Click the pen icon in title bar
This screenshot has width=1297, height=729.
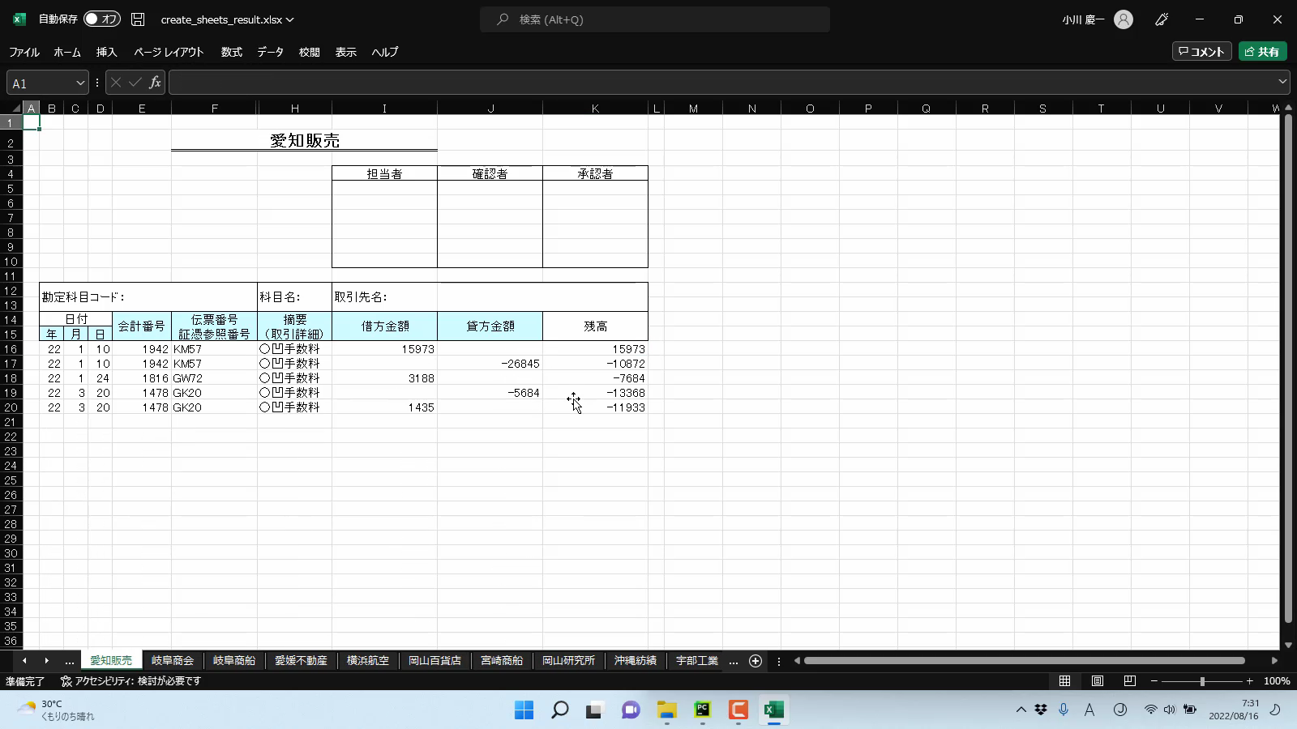pos(1162,19)
